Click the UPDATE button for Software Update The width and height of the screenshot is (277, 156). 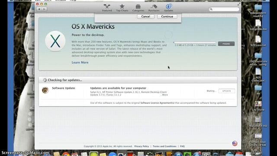tap(226, 91)
